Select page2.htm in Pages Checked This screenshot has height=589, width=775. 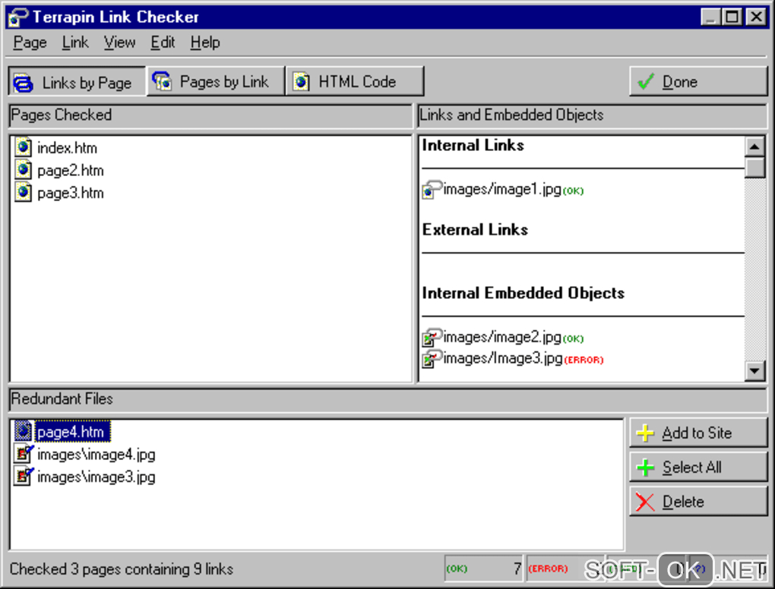click(71, 170)
